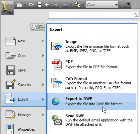Choose the New menu label
Screen dimensions: 140x134
coord(22,41)
